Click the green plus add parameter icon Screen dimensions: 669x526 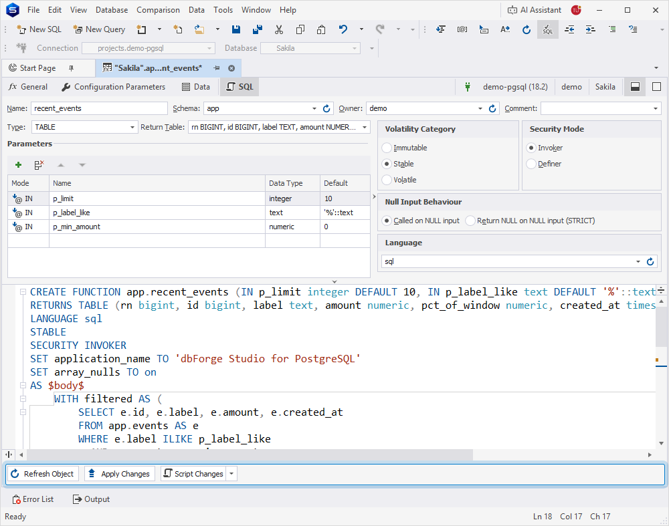coord(18,165)
